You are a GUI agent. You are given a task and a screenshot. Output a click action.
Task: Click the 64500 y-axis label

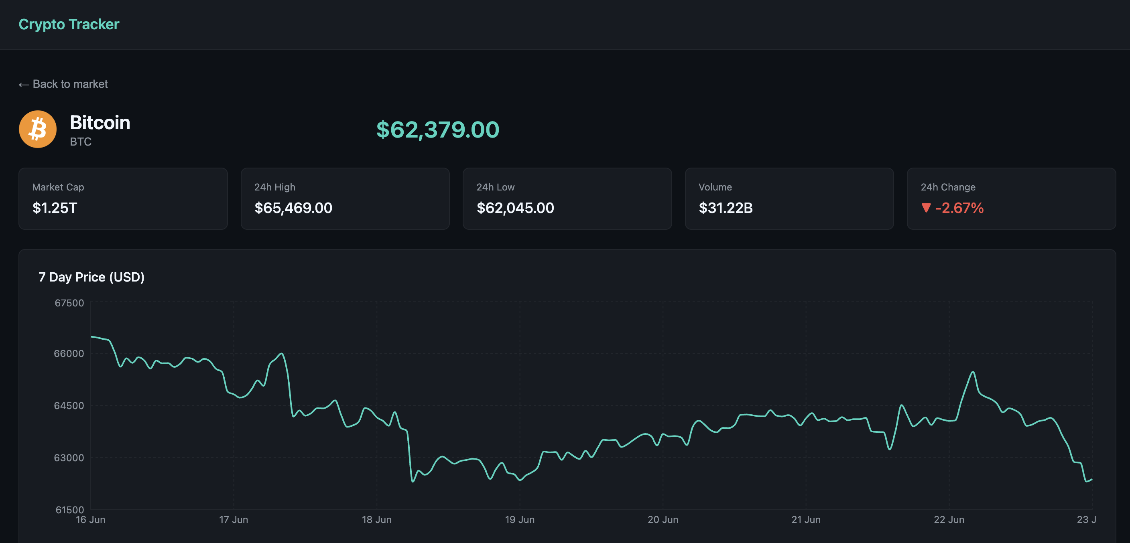[69, 405]
